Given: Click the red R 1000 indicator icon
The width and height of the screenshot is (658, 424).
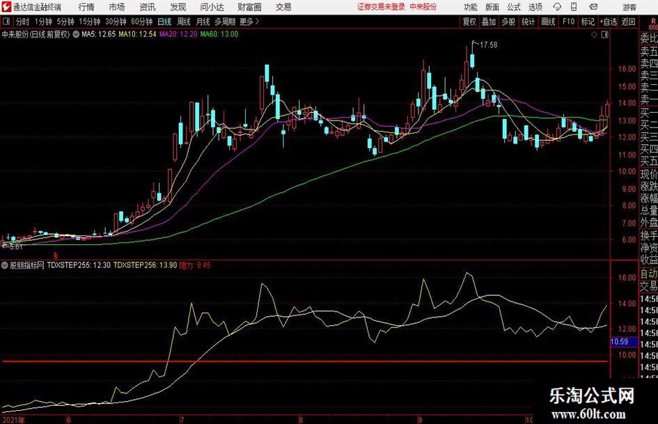Looking at the screenshot, I should 653,24.
